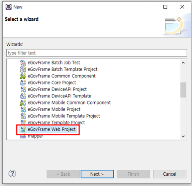Open the help question mark icon

12,174
